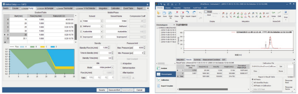
Task: Click the Save and Exit button
Action: 114,90
